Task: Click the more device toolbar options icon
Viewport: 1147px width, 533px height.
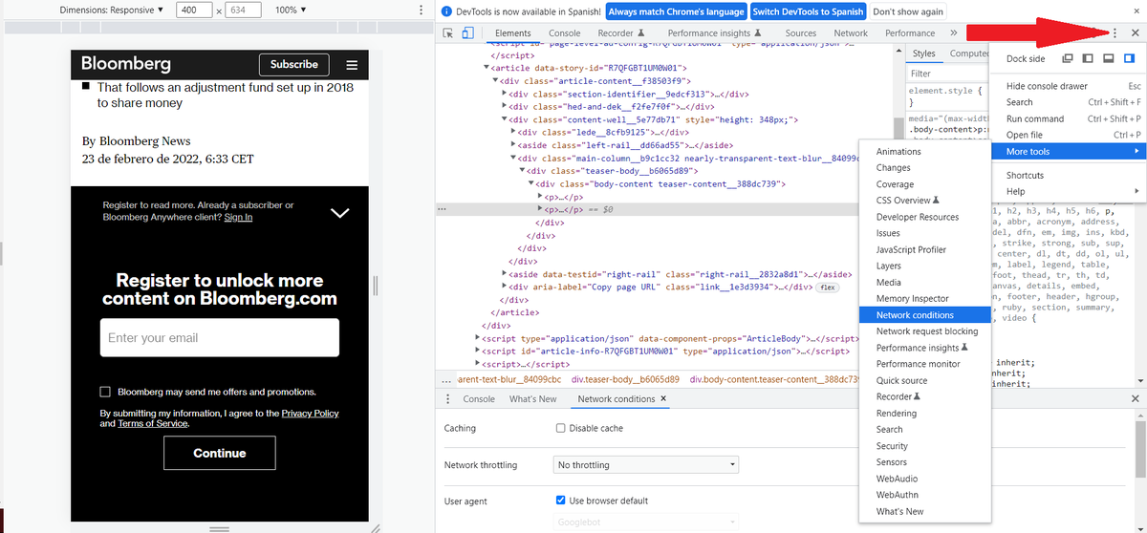Action: tap(422, 10)
